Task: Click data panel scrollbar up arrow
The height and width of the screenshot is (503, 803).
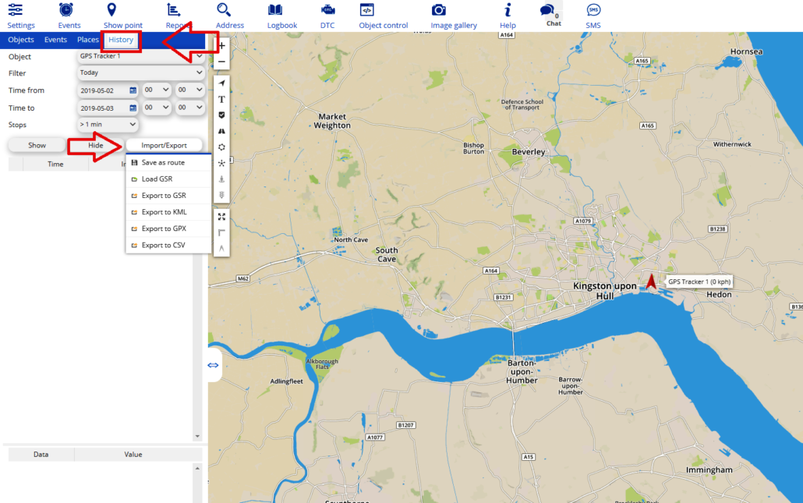Action: (197, 468)
